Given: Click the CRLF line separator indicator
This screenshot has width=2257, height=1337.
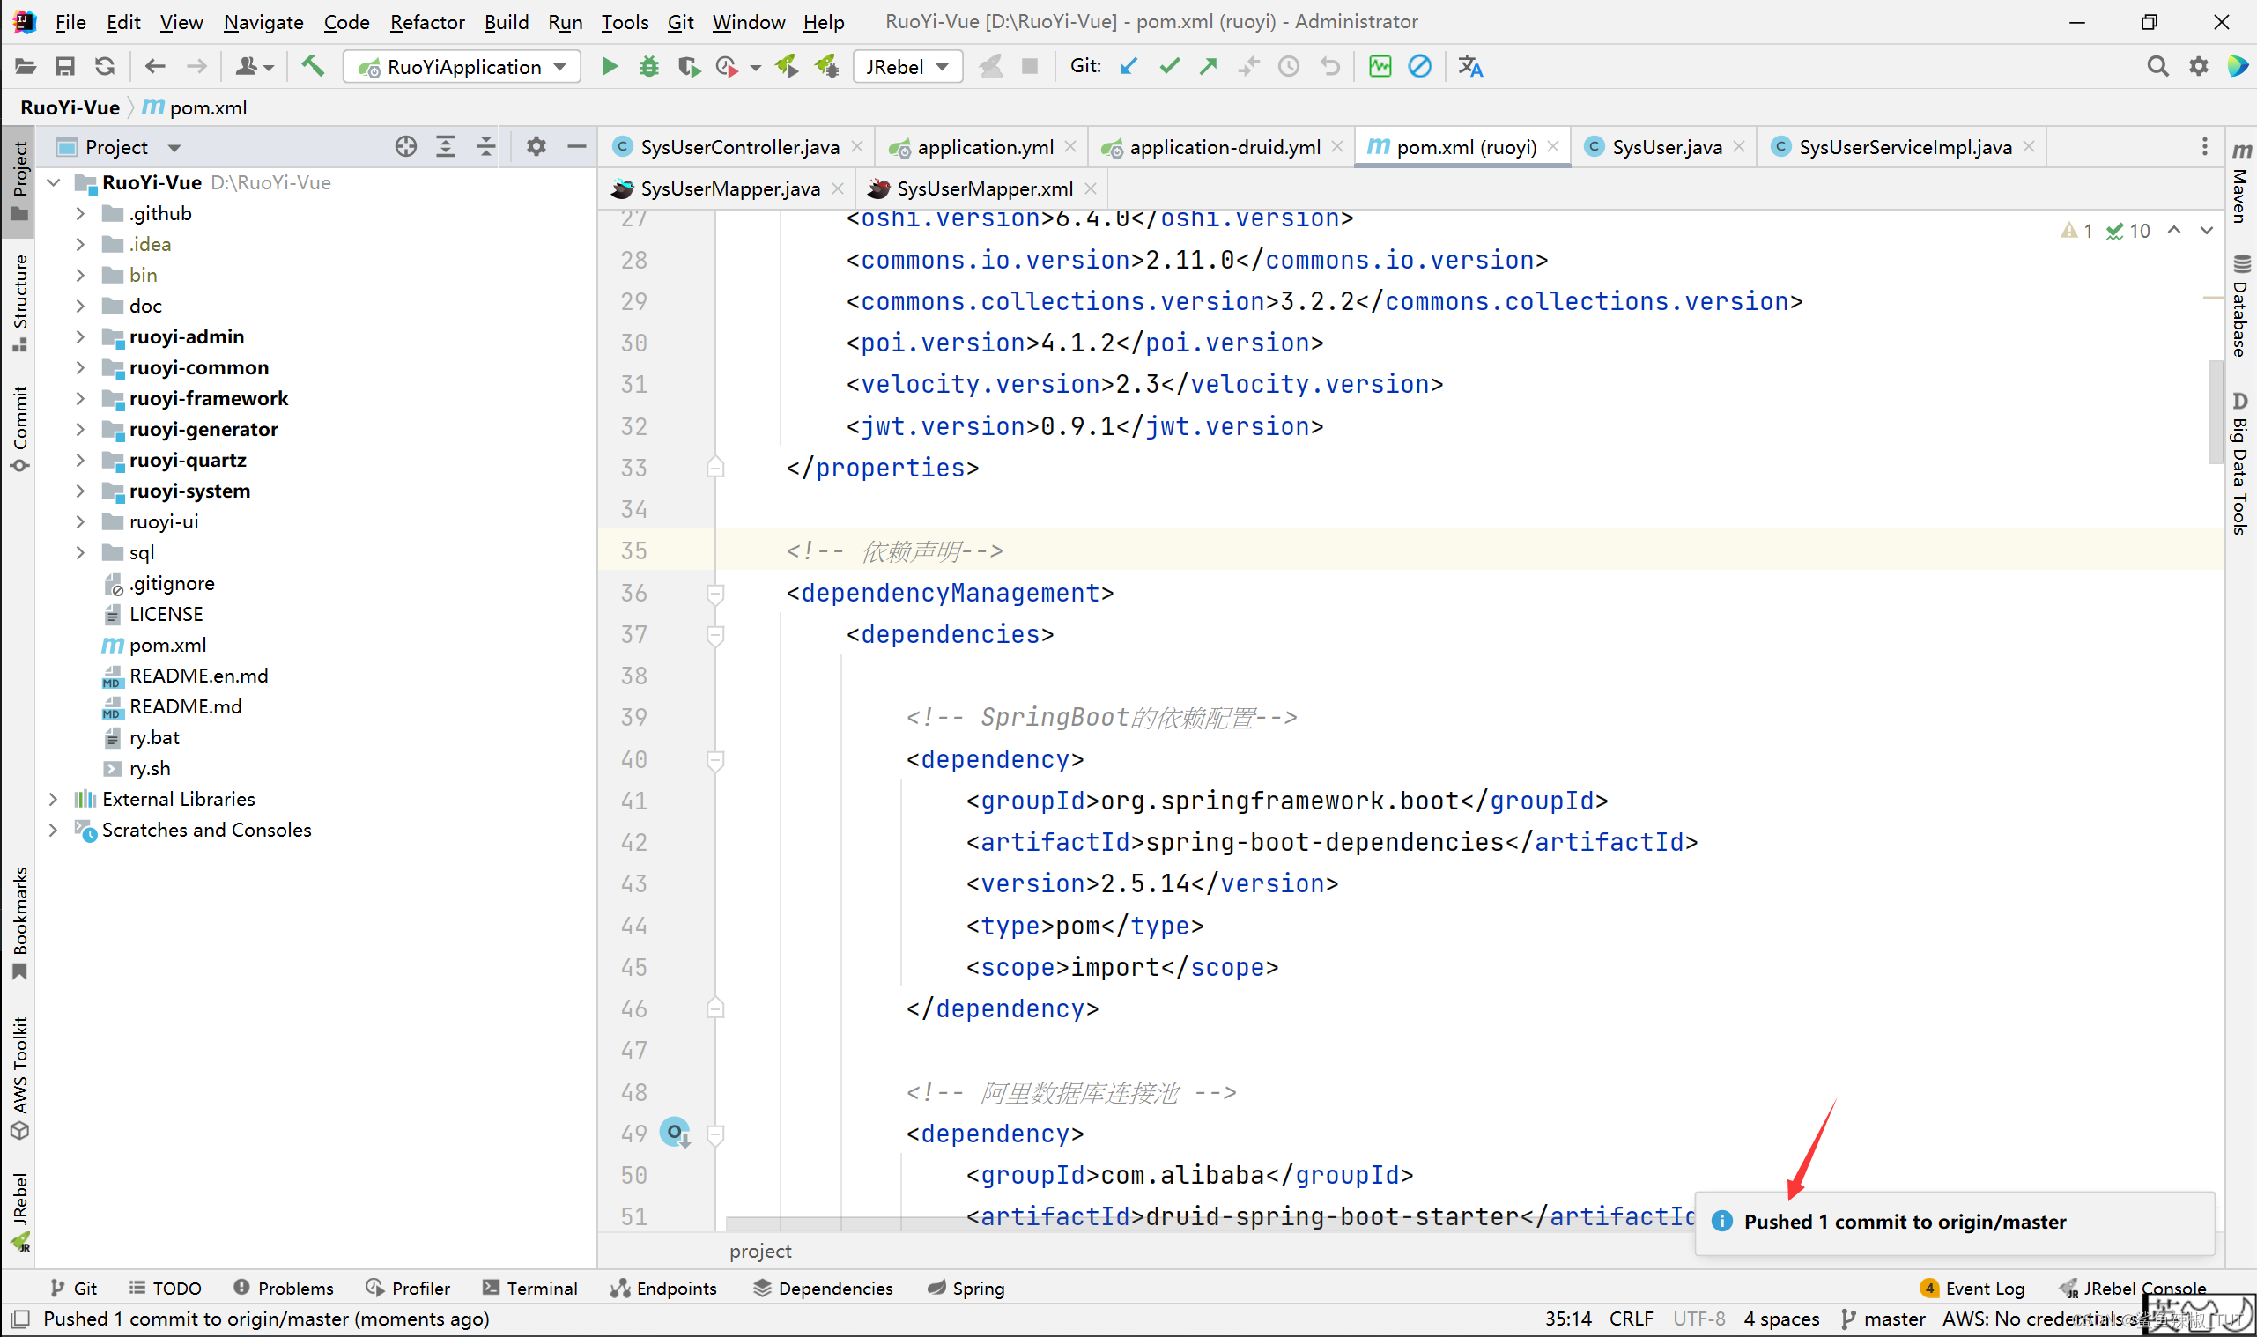Looking at the screenshot, I should [1631, 1319].
